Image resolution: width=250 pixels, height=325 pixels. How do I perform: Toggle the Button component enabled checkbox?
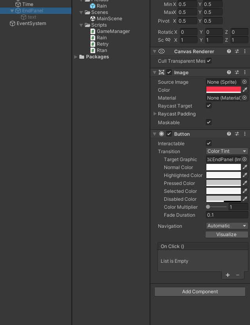169,134
